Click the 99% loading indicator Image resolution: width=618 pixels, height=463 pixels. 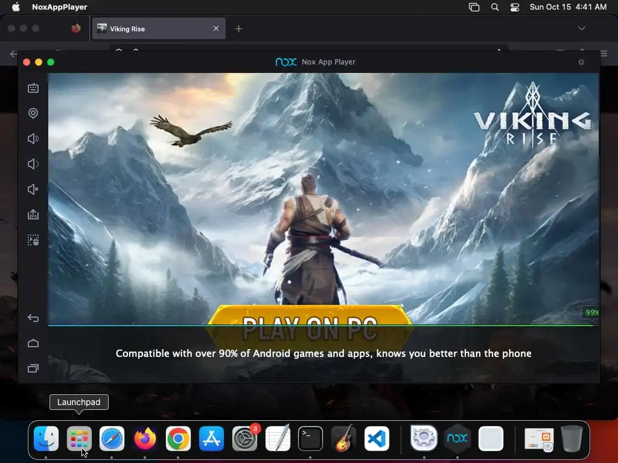pos(591,313)
